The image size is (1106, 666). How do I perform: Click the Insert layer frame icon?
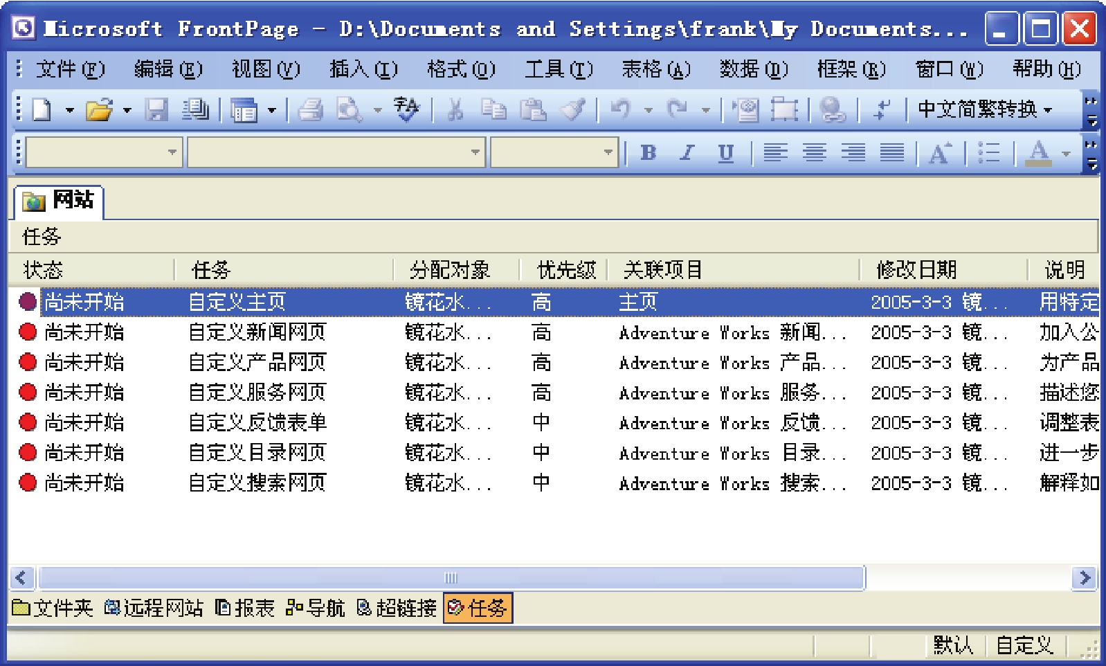pos(784,109)
